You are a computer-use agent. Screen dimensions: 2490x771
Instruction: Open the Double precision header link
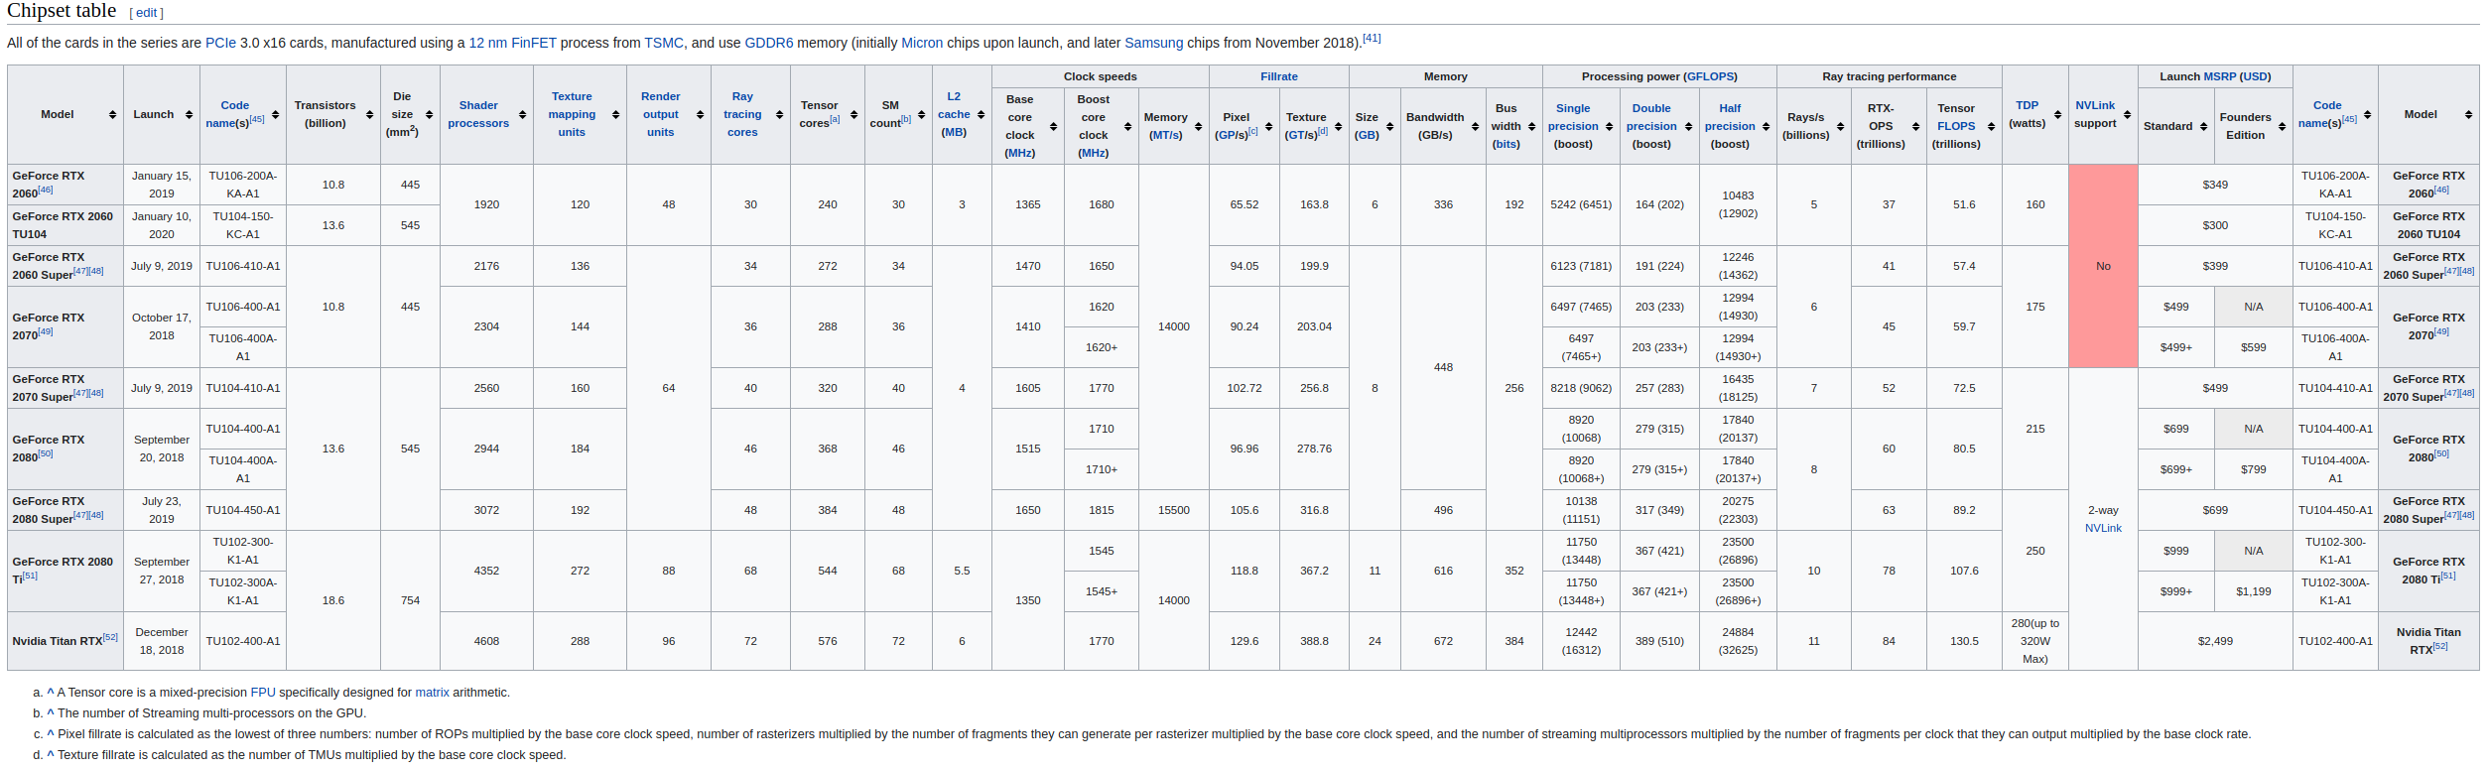(x=1651, y=117)
